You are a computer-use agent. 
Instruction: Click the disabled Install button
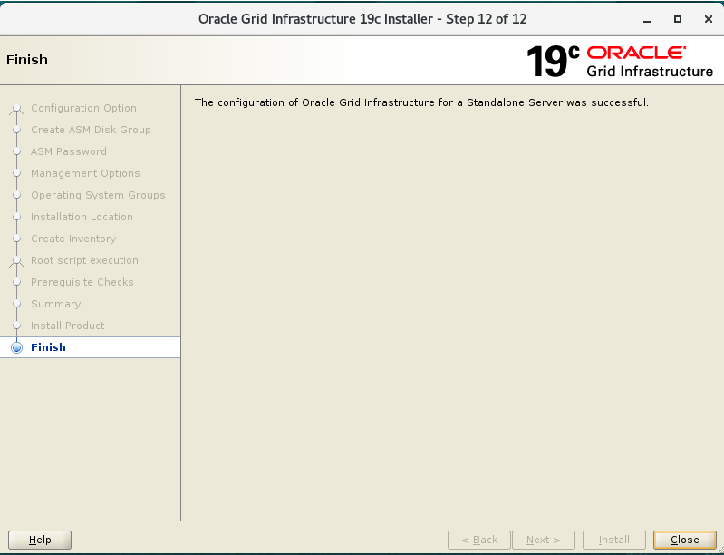pyautogui.click(x=614, y=540)
